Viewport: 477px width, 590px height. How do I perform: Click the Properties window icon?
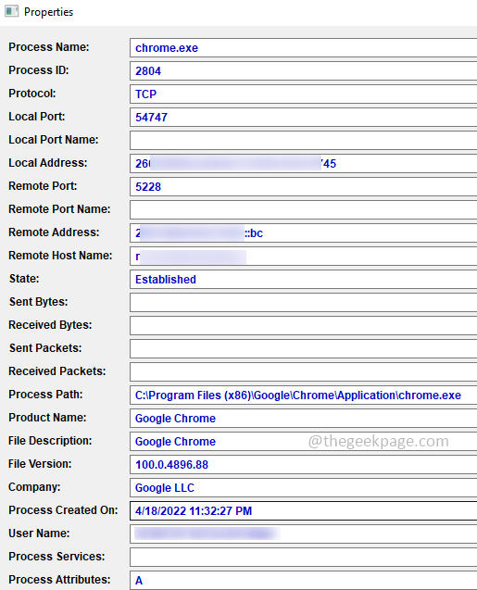11,11
